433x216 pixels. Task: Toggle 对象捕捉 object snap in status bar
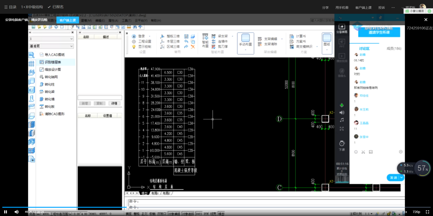pos(174,214)
